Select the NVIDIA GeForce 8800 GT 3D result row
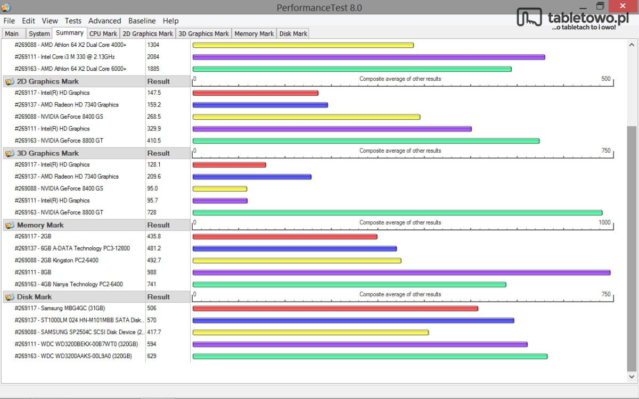This screenshot has height=399, width=639. (x=59, y=212)
